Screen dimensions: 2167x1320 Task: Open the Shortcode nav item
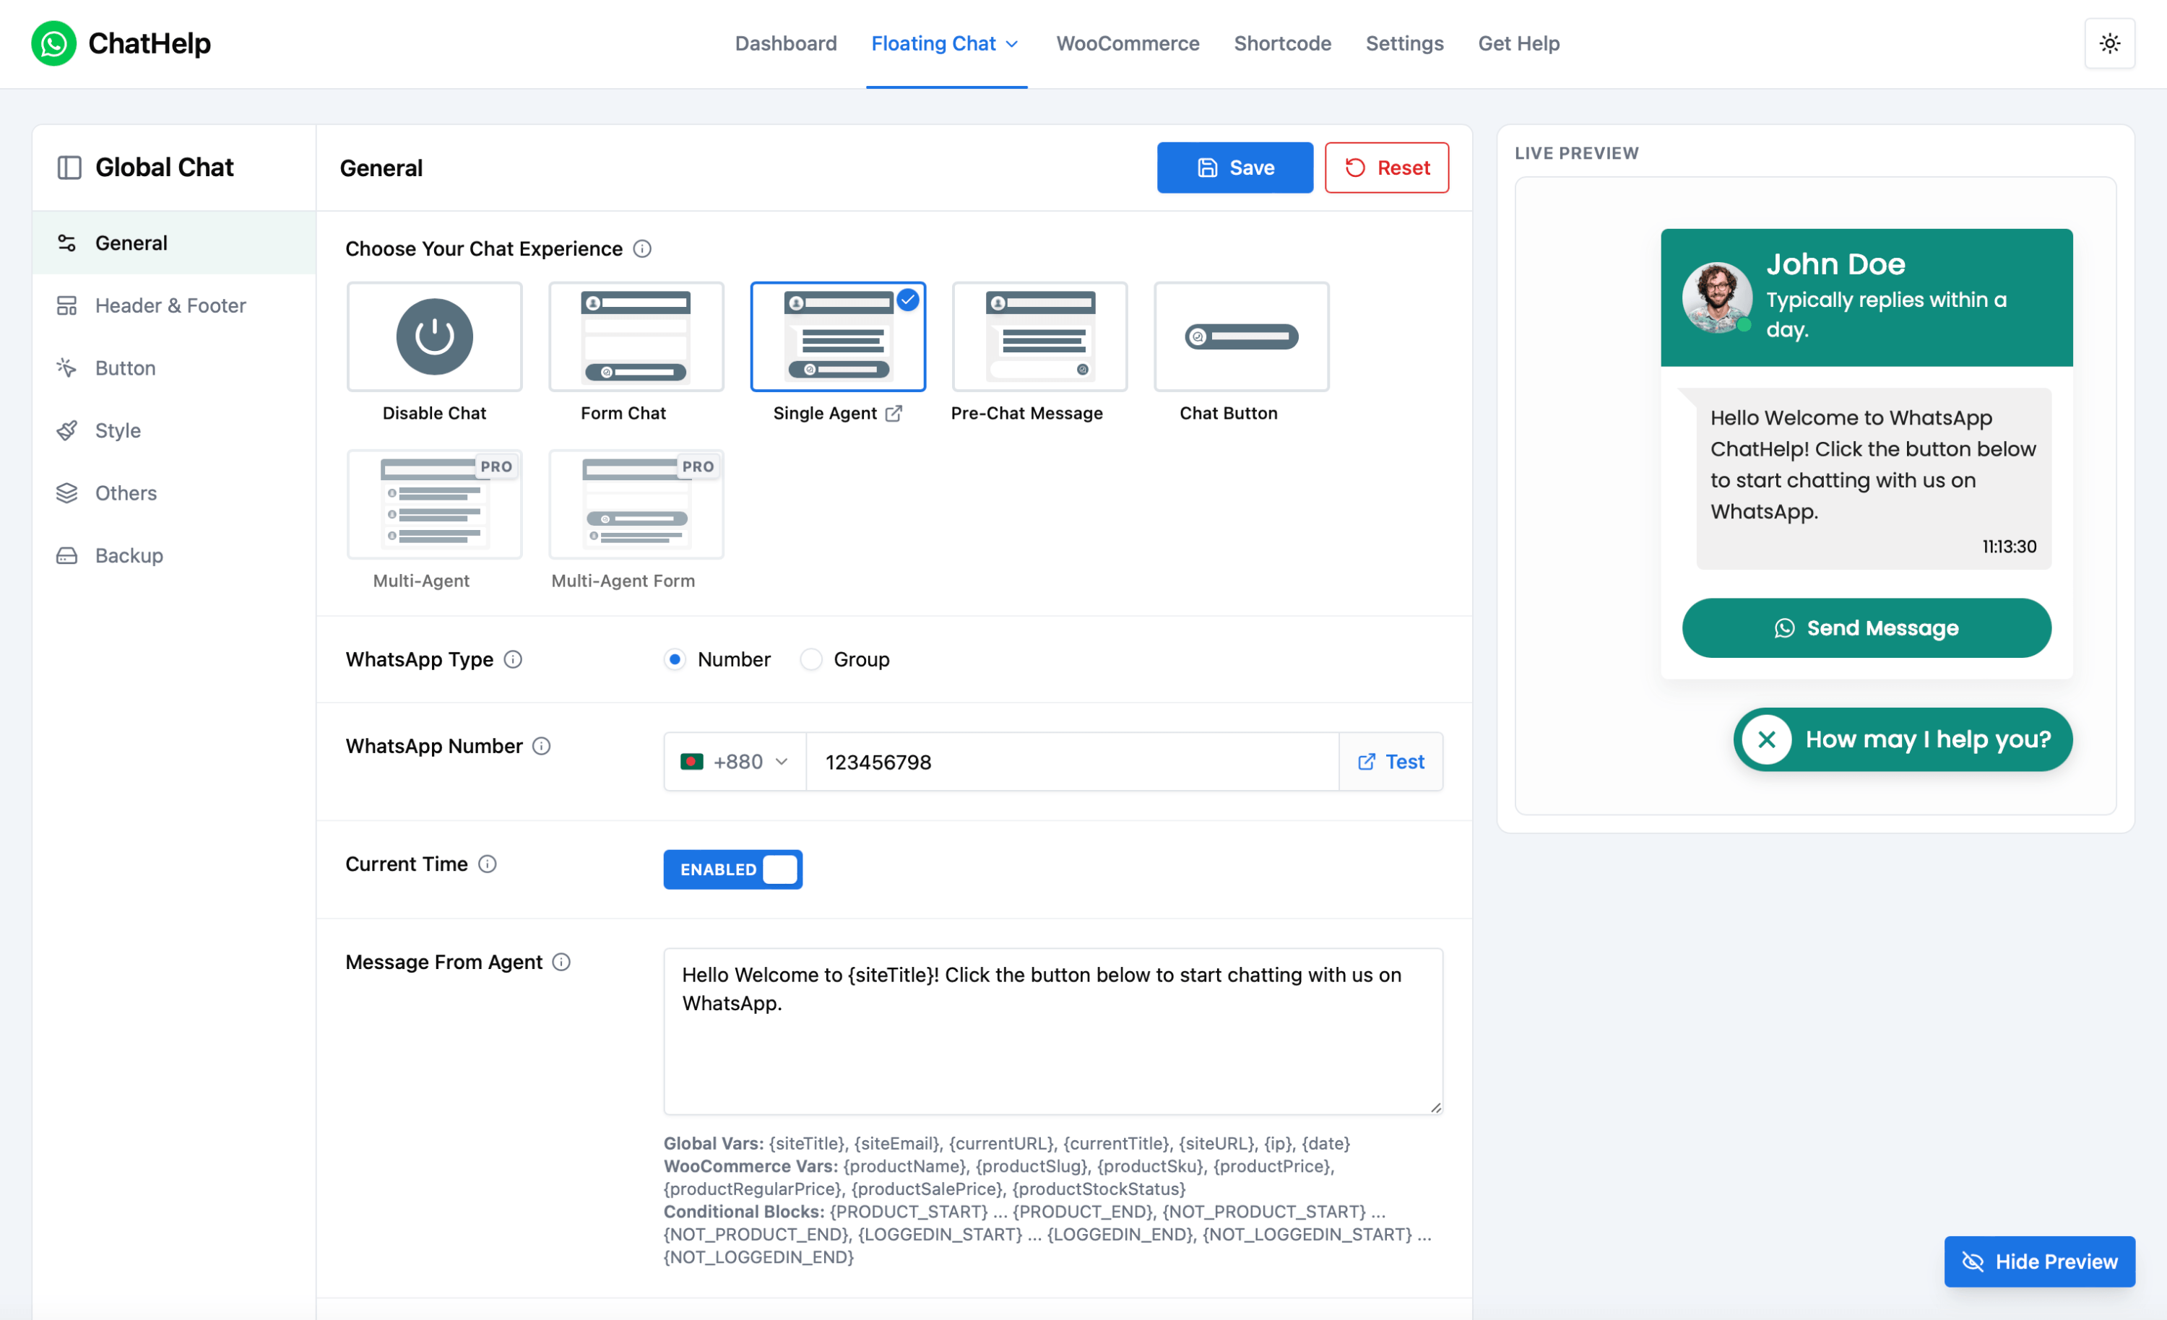(x=1282, y=43)
